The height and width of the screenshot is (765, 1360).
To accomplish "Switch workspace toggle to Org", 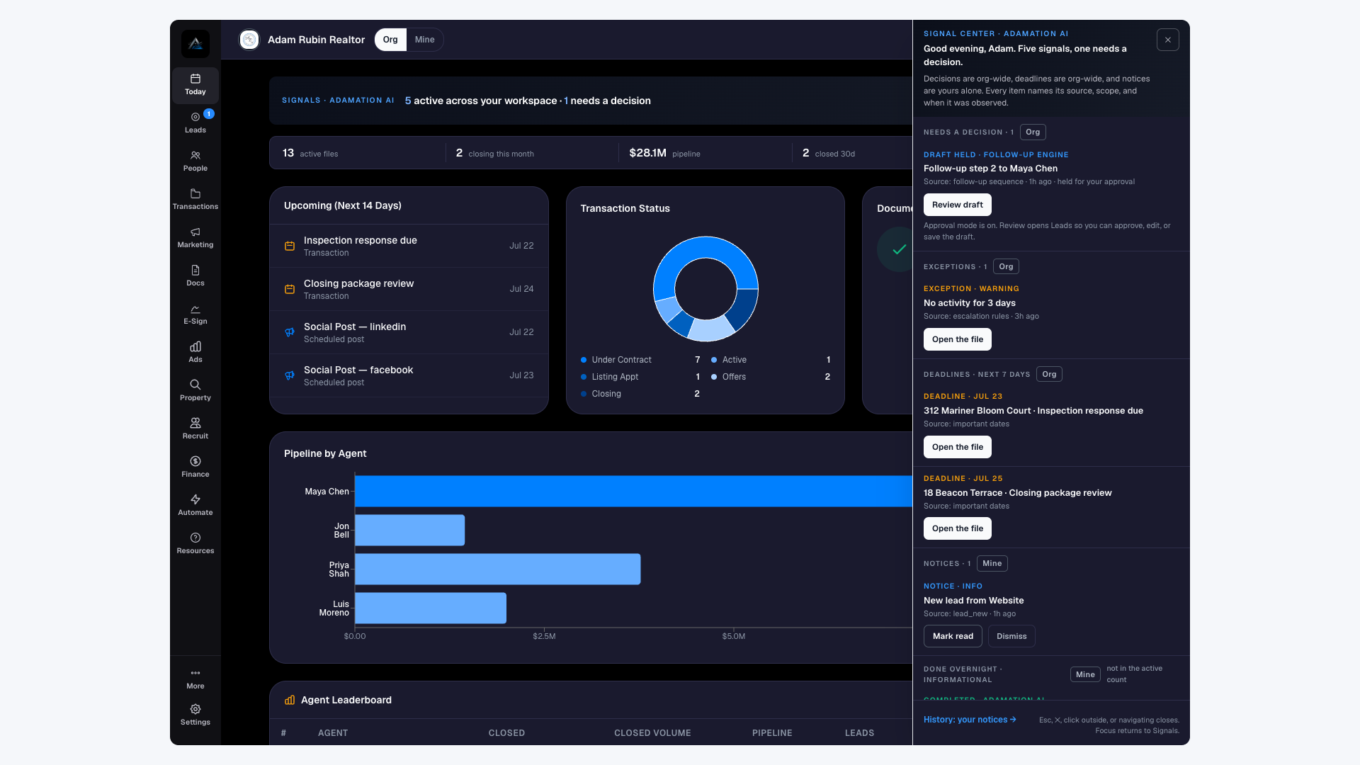I will coord(390,40).
